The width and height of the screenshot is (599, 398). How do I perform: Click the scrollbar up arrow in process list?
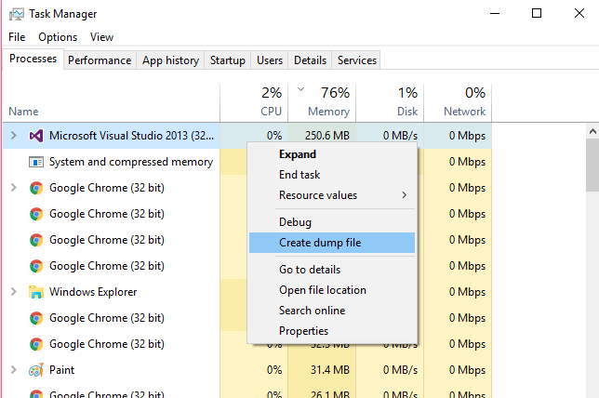click(592, 131)
